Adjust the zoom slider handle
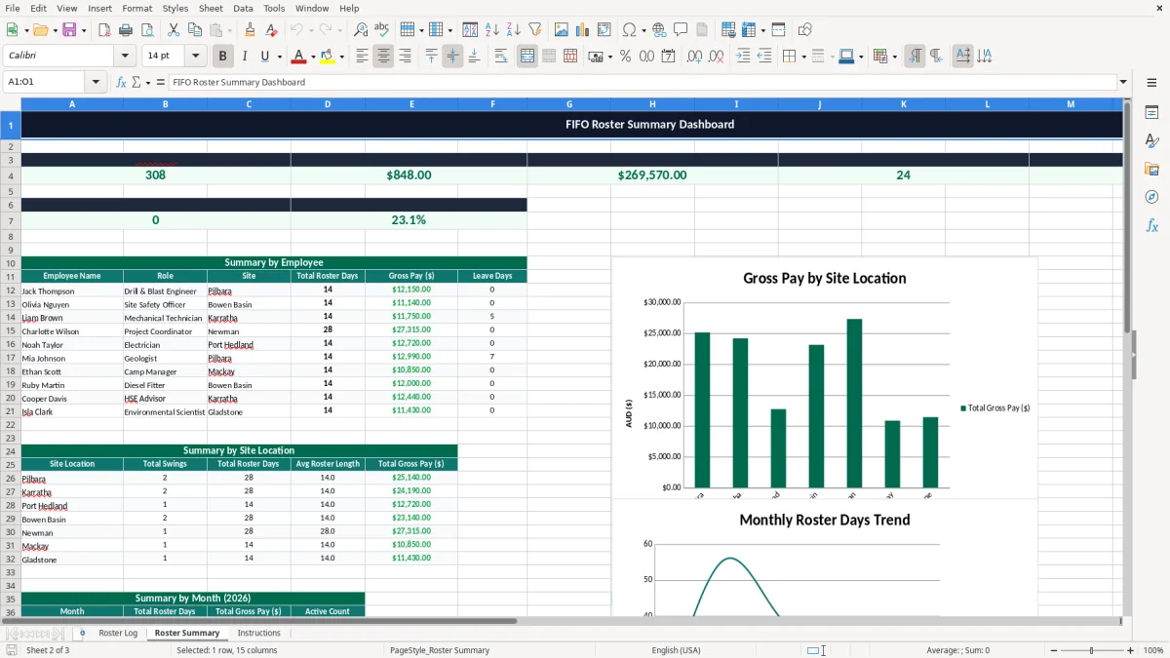 pos(1091,650)
